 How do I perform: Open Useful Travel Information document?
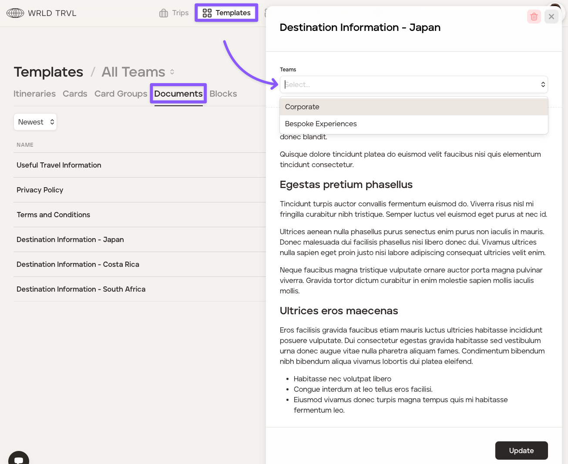click(x=59, y=165)
